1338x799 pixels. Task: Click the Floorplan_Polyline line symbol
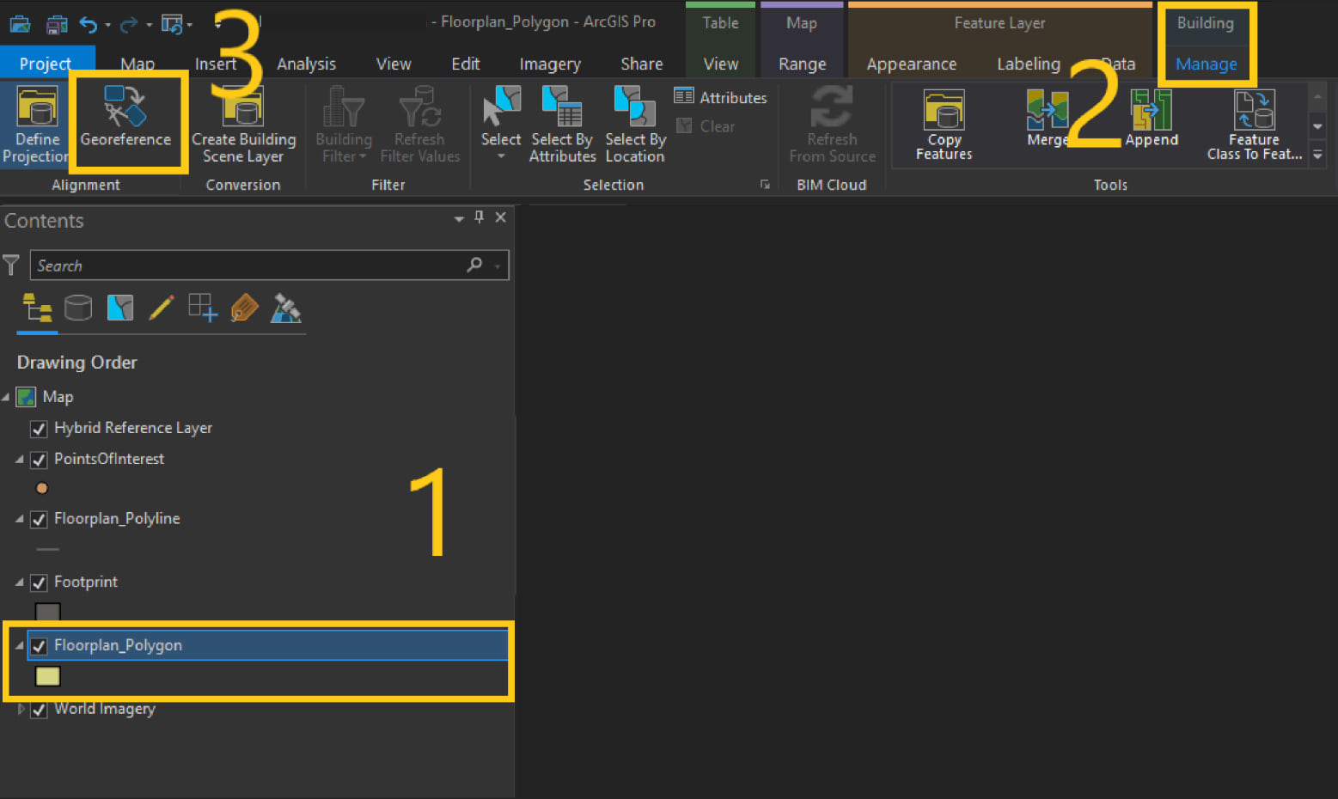point(48,549)
